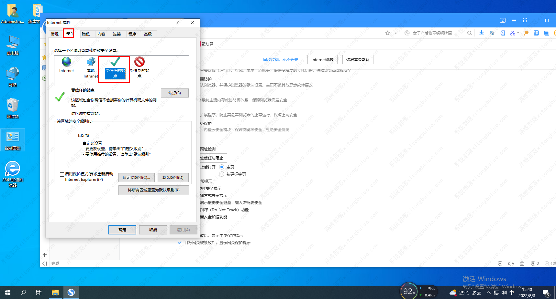Click the 默认级别(D) button
The height and width of the screenshot is (299, 556).
click(173, 177)
